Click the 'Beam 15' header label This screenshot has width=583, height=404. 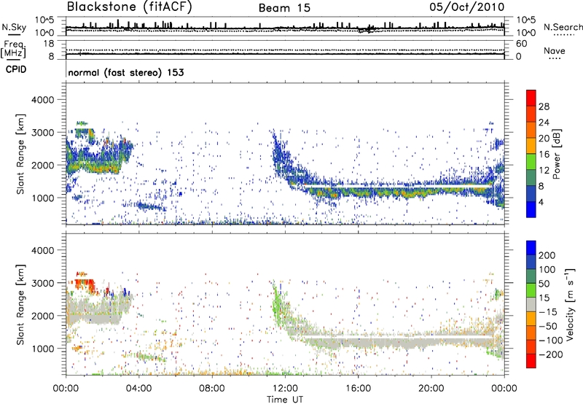pyautogui.click(x=284, y=8)
